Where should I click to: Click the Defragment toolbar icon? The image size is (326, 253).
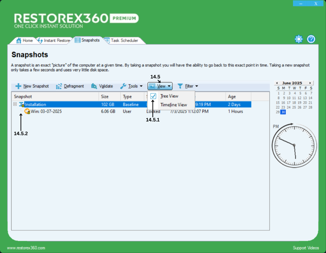coord(58,86)
